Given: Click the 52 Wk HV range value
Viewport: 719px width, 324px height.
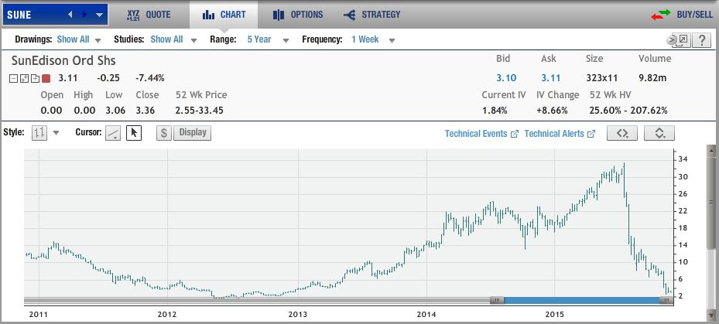Looking at the screenshot, I should point(628,111).
